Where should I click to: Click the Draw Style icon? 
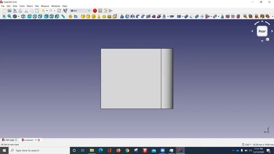pyautogui.click(x=15, y=16)
